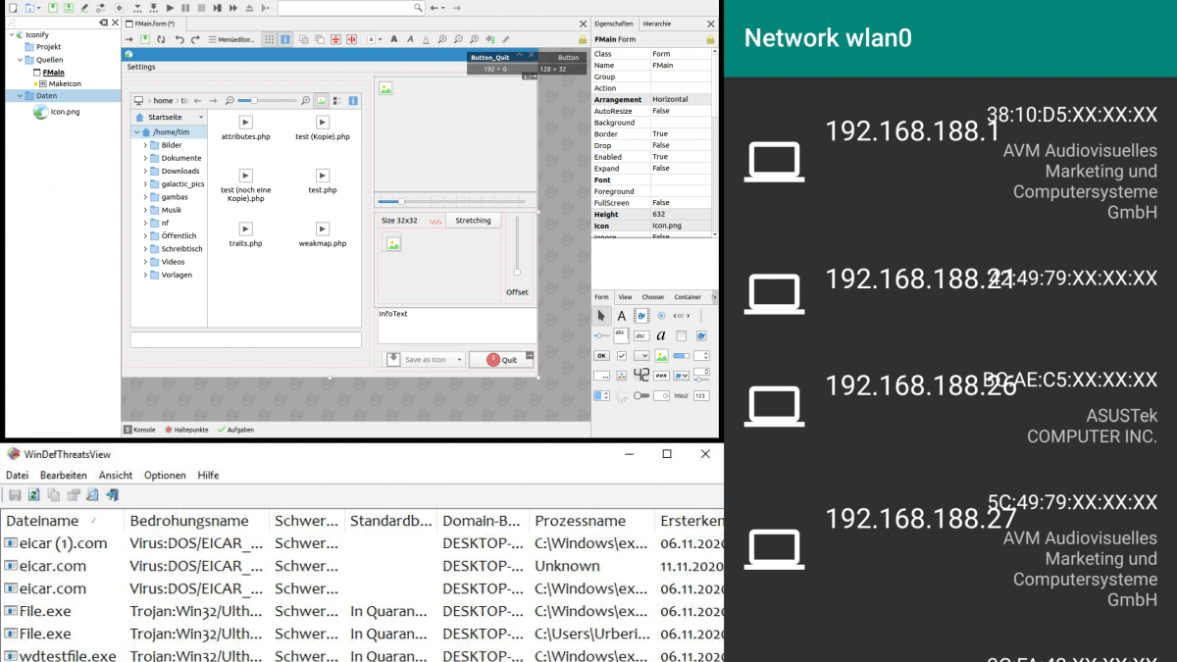Select the Label widget (A icon) in the toolbox
The width and height of the screenshot is (1177, 662).
click(622, 315)
